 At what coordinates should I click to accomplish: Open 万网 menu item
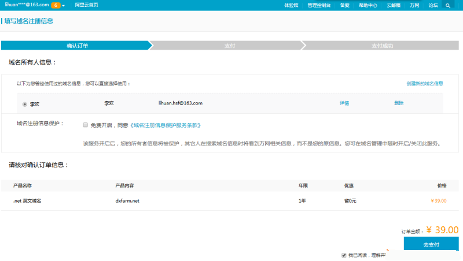click(414, 5)
